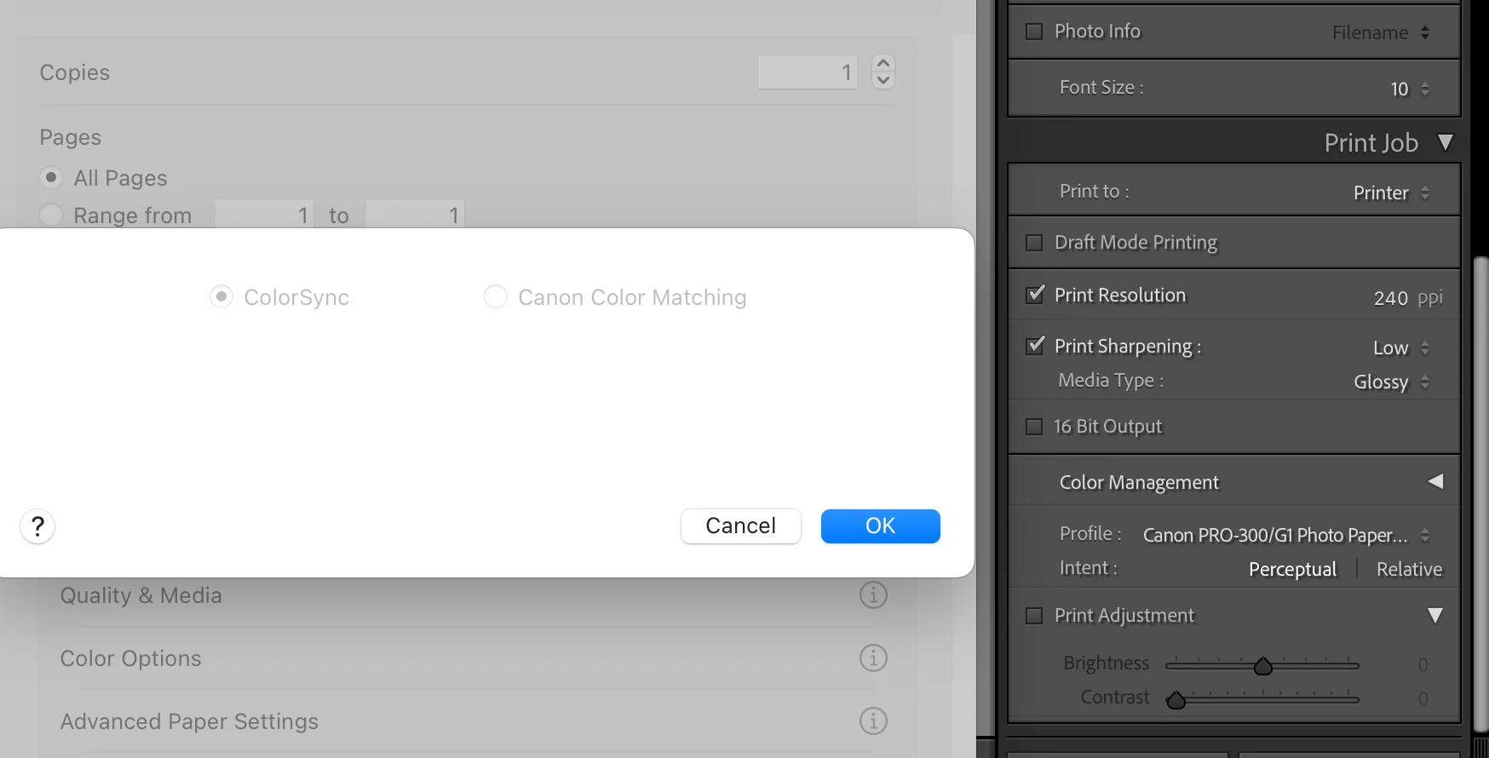The width and height of the screenshot is (1489, 758).
Task: Set rendering intent to Relative
Action: pos(1409,569)
